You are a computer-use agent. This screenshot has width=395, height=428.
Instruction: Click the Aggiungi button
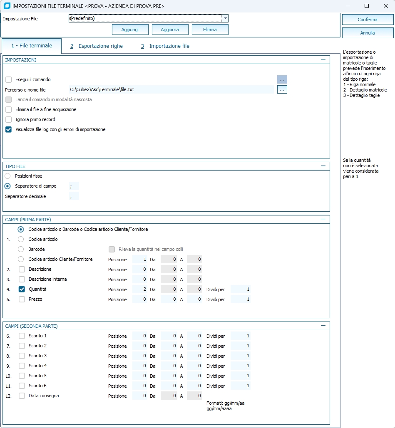129,30
